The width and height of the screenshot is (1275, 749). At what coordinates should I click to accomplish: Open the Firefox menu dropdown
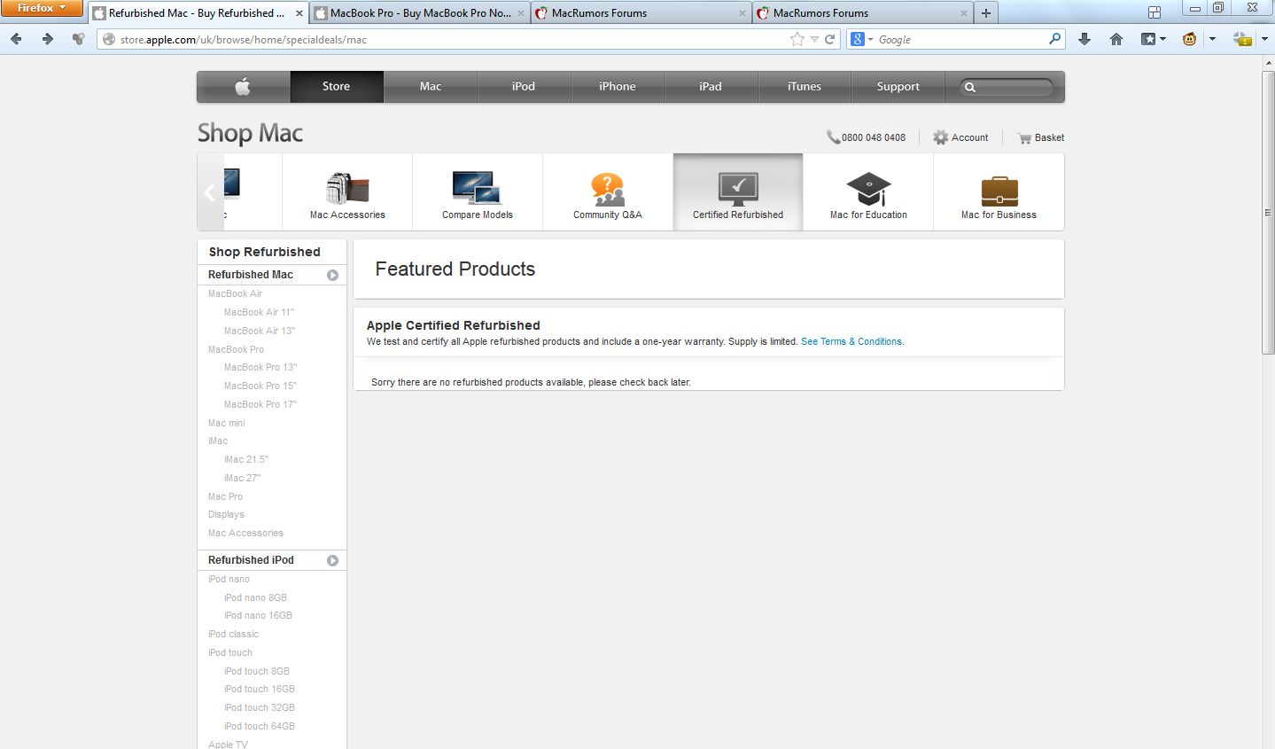click(x=42, y=8)
